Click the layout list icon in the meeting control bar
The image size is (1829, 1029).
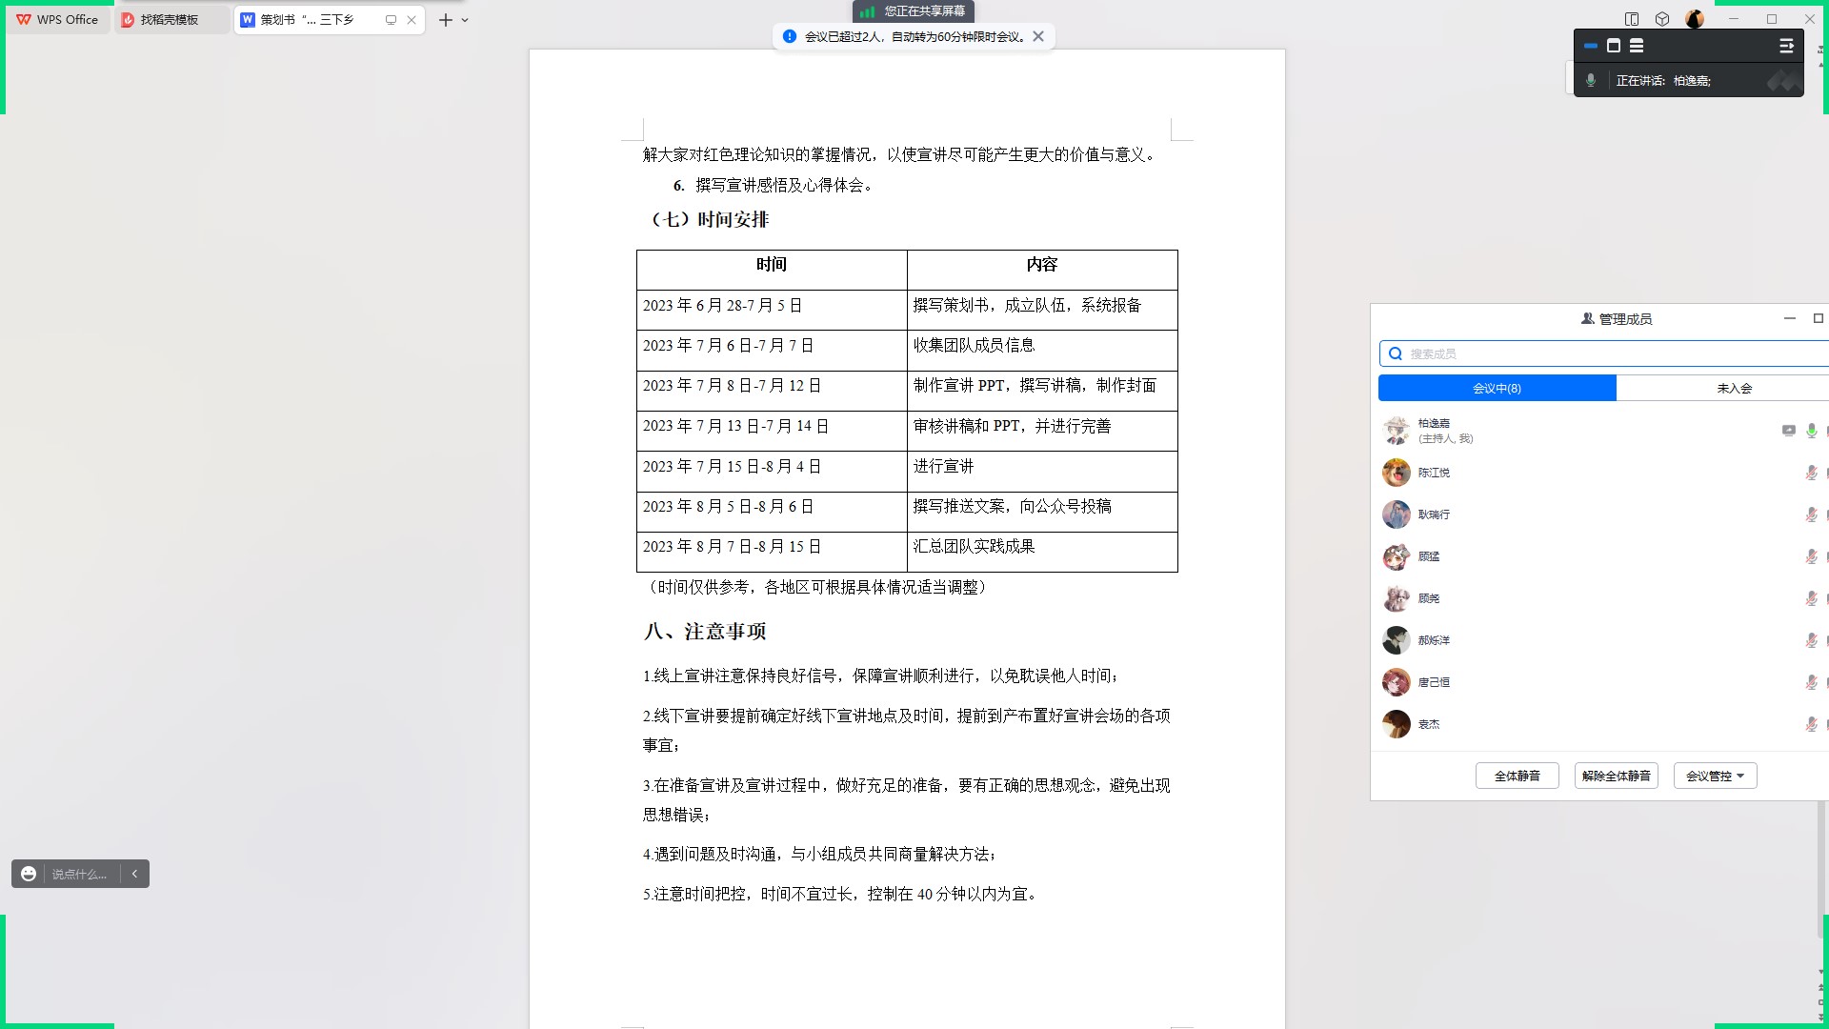(1637, 46)
